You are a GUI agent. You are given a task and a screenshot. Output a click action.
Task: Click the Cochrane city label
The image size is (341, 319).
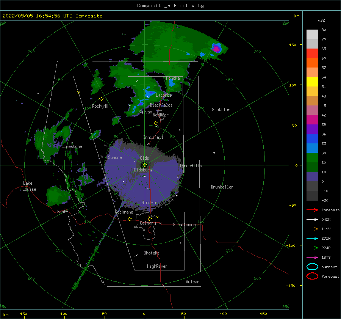pos(124,212)
